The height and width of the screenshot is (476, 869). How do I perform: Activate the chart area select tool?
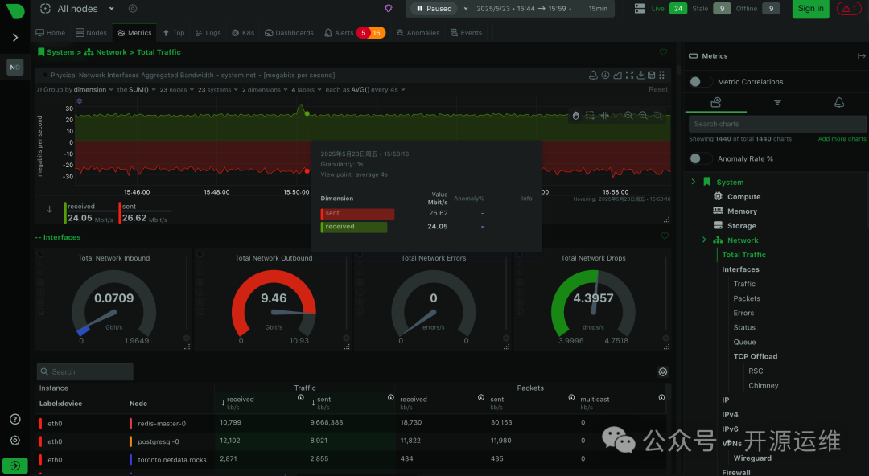(x=590, y=115)
